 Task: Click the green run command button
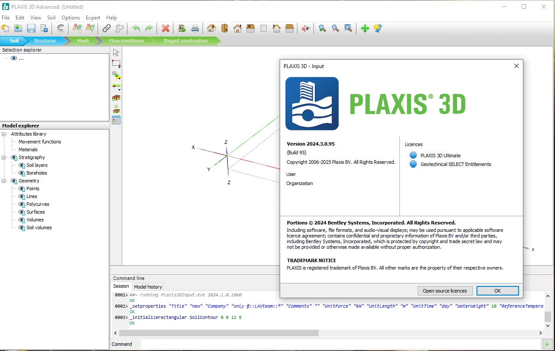pyautogui.click(x=547, y=344)
